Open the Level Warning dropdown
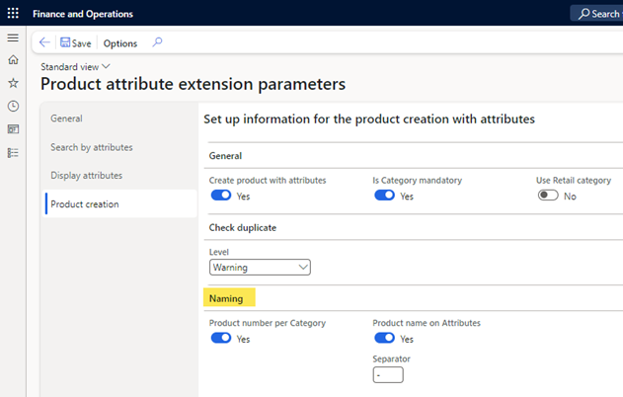Image resolution: width=623 pixels, height=397 pixels. tap(260, 268)
